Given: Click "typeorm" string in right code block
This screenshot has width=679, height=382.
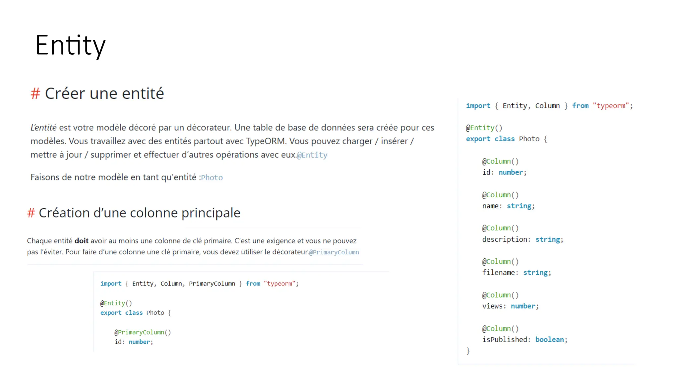Looking at the screenshot, I should (x=611, y=106).
